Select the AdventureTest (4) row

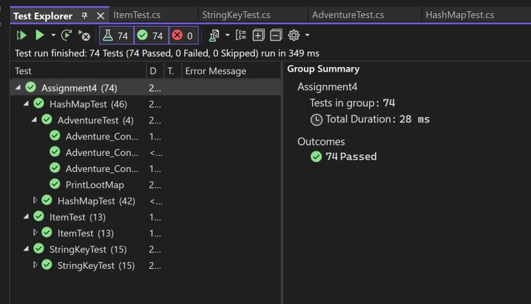pyautogui.click(x=145, y=120)
